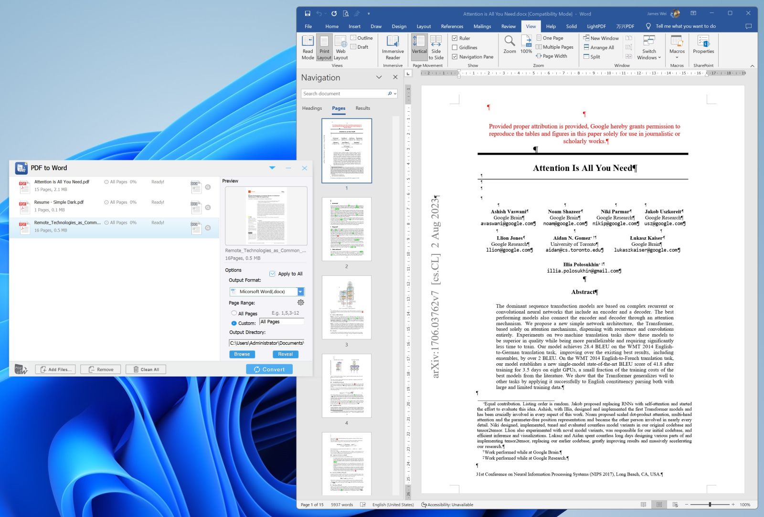The image size is (764, 517).
Task: Click spelling proofing icon in Word status bar
Action: coord(363,505)
